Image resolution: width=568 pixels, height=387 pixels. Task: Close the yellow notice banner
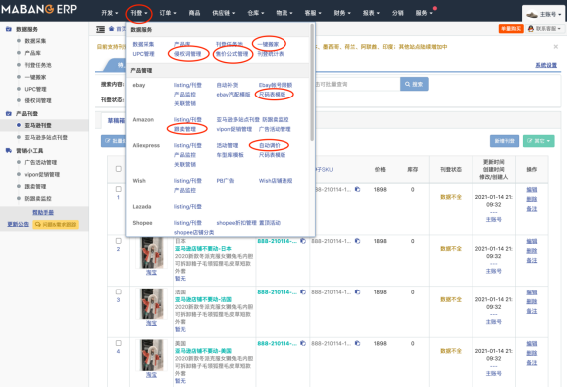click(556, 47)
